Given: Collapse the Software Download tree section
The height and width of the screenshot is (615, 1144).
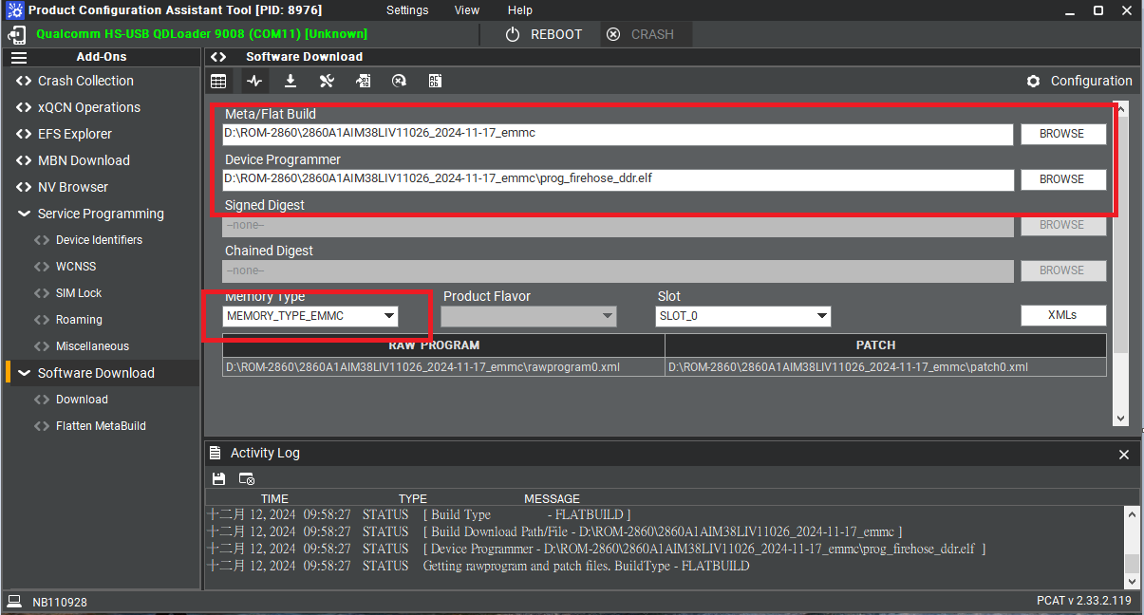Looking at the screenshot, I should pyautogui.click(x=24, y=373).
